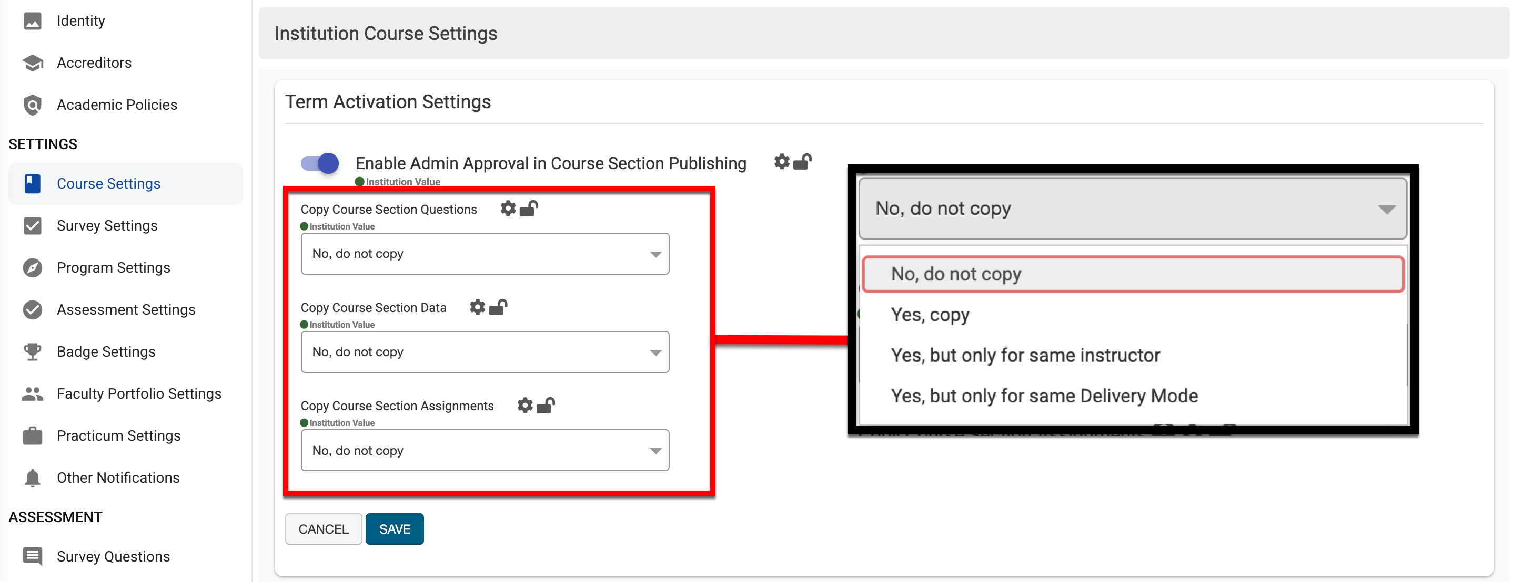Click the gear icon next to Enable Admin Approval
This screenshot has height=582, width=1533.
(781, 162)
